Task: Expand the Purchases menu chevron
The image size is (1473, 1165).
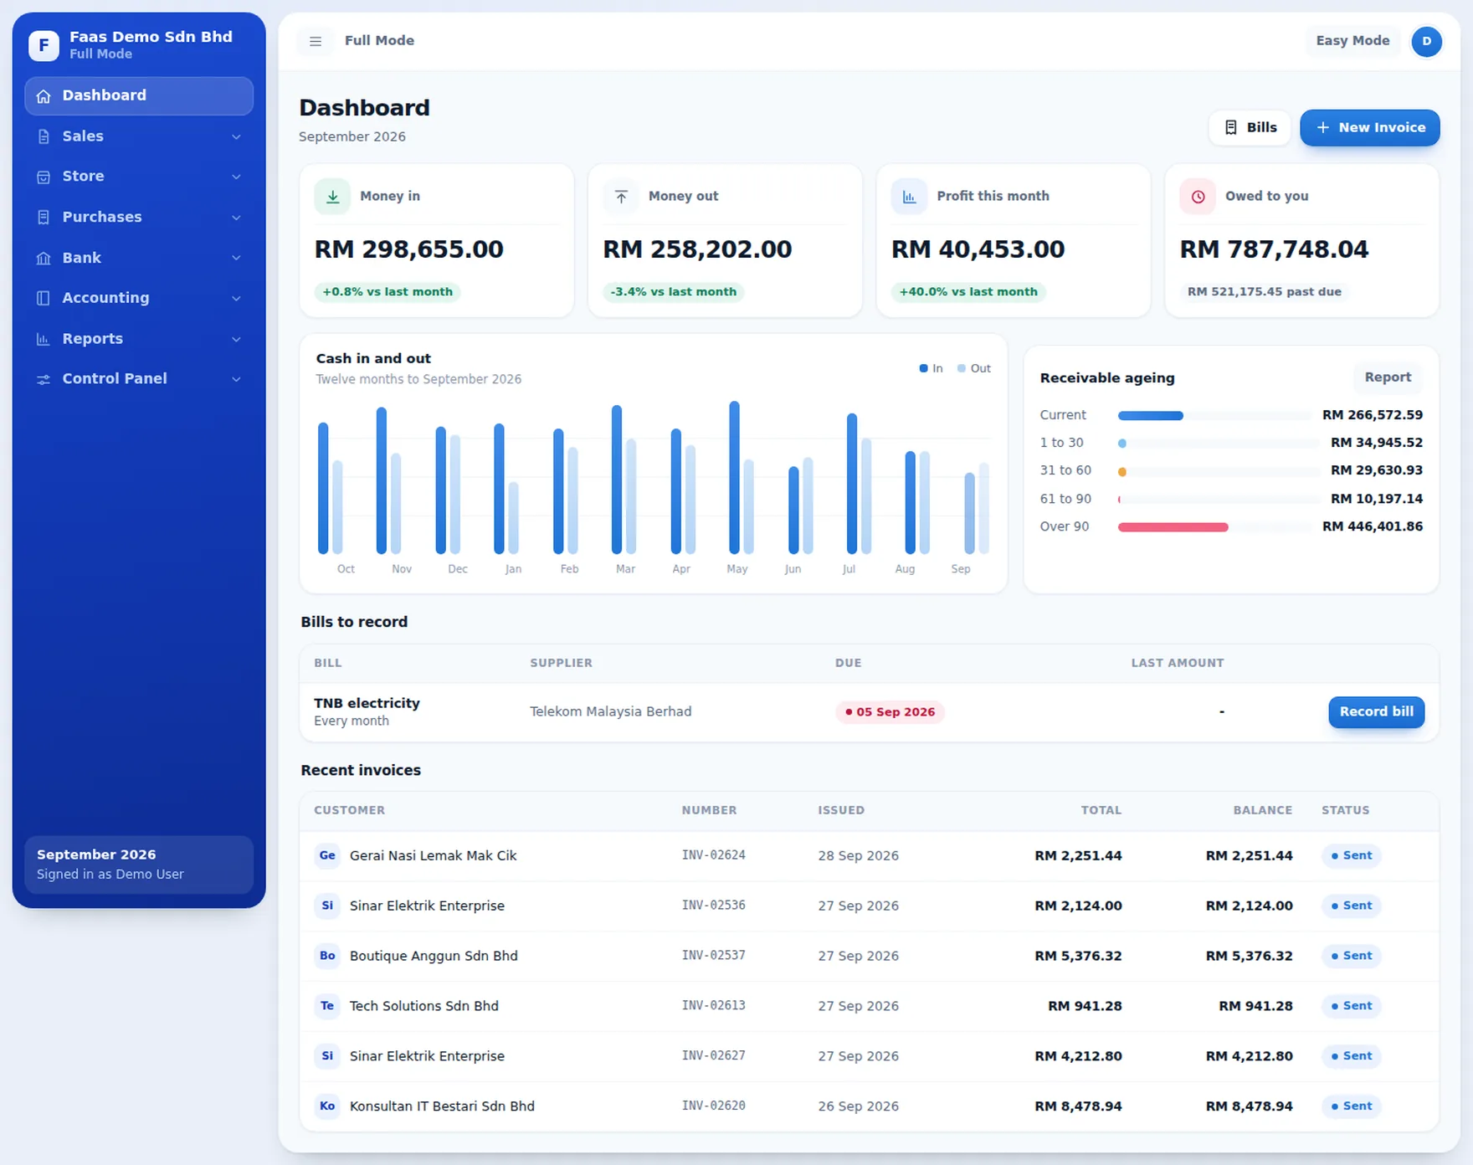Action: (236, 218)
